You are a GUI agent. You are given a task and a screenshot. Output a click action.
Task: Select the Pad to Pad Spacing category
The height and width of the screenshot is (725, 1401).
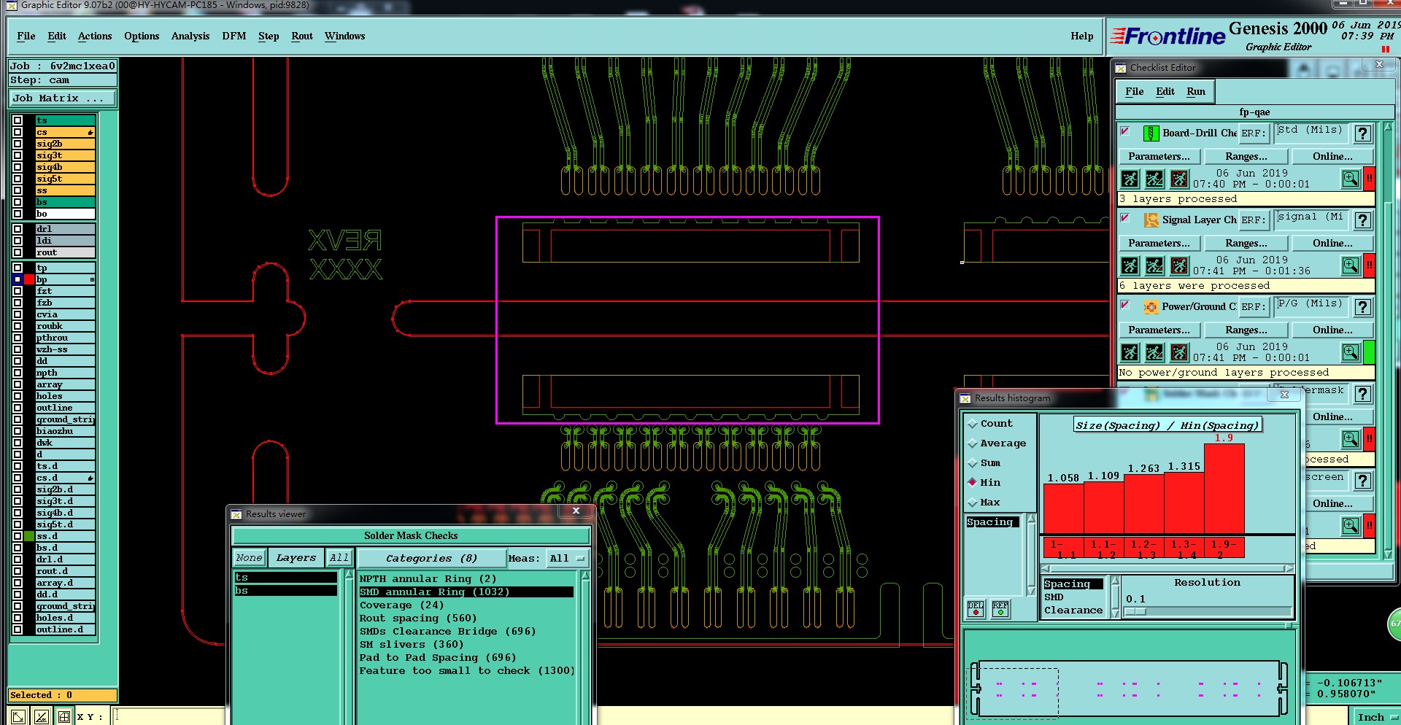coord(437,658)
